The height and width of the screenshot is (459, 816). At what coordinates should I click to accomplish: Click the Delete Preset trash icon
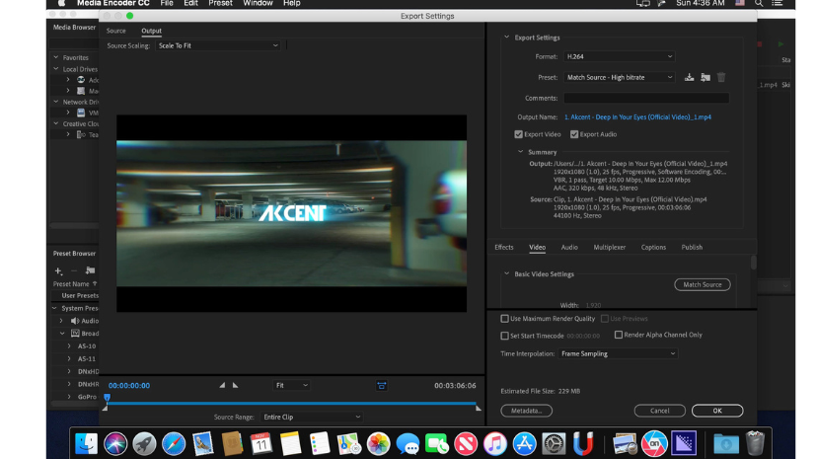point(721,77)
